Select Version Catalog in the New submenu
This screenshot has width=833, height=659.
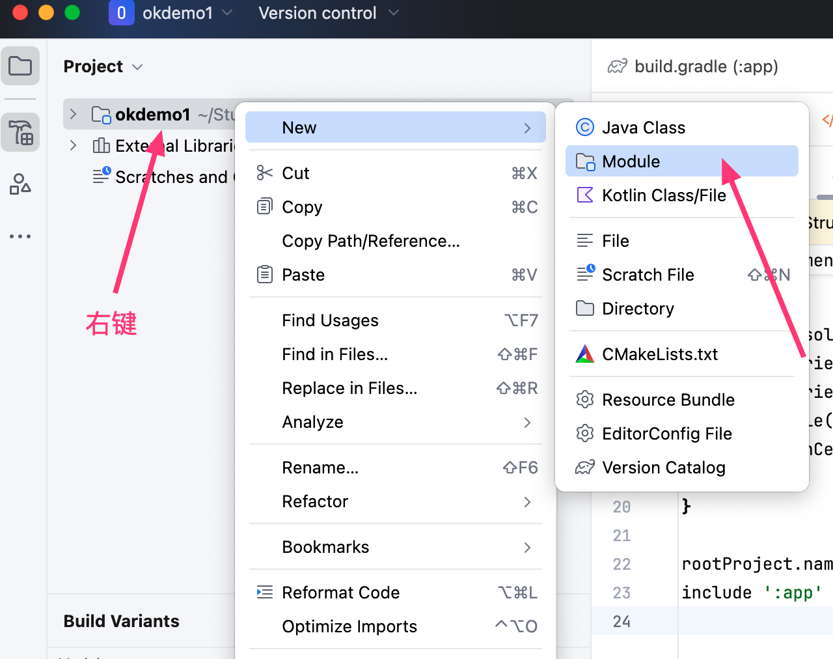682,468
